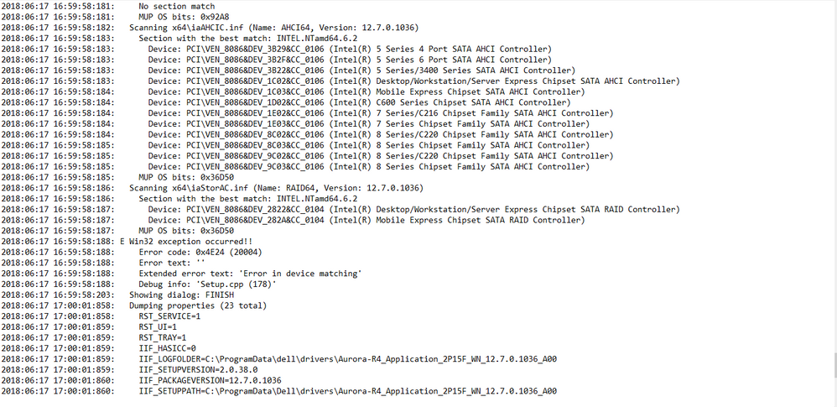Click the 'IIF_SETUPVERSION=2.0.38.0' line
This screenshot has height=407, width=837.
coord(130,369)
